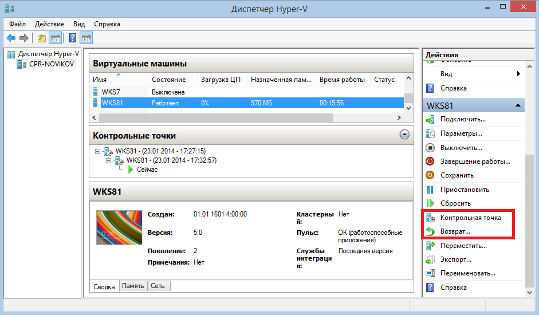The image size is (539, 315).
Task: Click the red Завершение работы icon
Action: (431, 162)
